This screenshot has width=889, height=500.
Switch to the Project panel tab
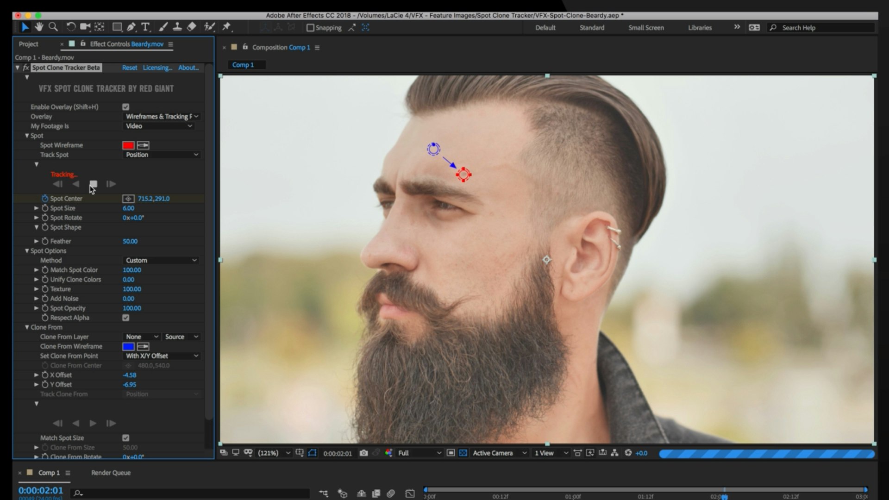28,44
